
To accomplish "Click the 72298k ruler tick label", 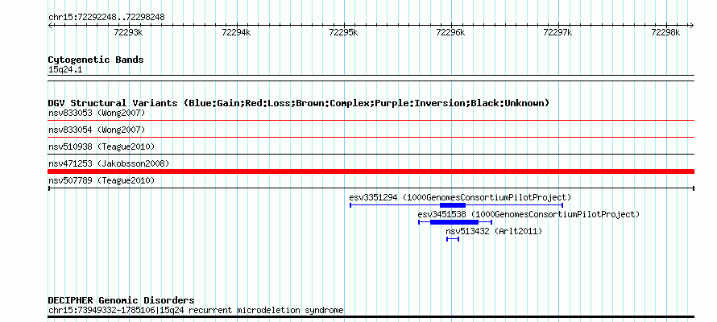I will (666, 32).
